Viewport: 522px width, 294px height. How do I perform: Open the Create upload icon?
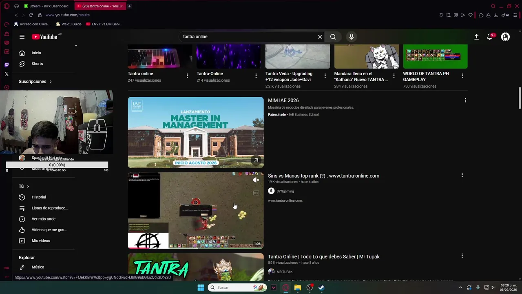click(x=476, y=37)
